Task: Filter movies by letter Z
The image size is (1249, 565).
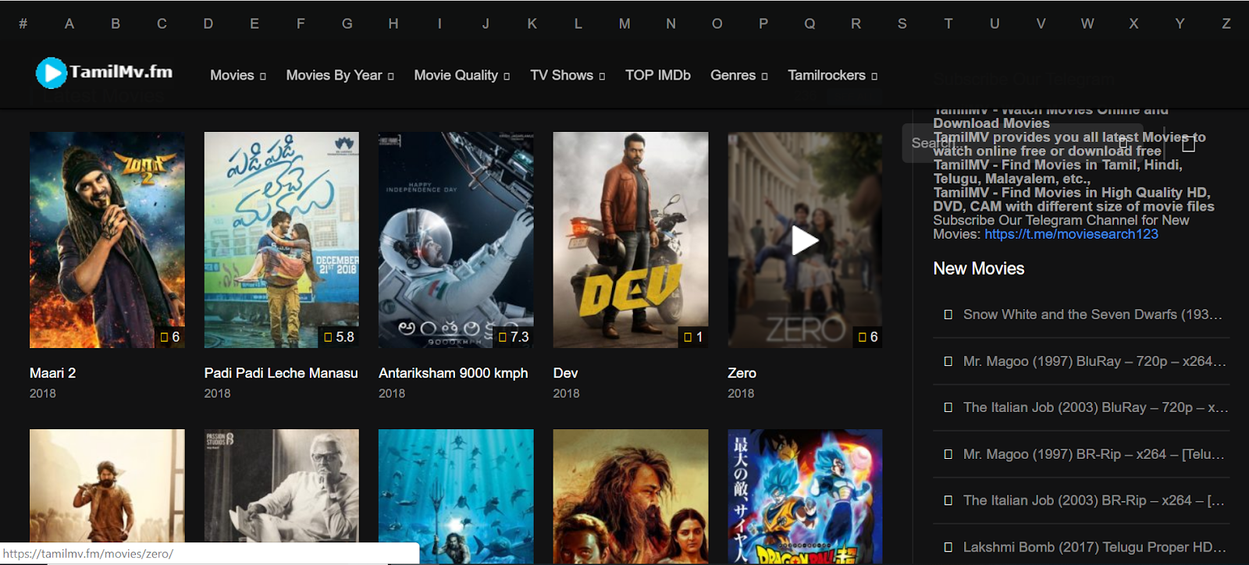Action: coord(1226,24)
